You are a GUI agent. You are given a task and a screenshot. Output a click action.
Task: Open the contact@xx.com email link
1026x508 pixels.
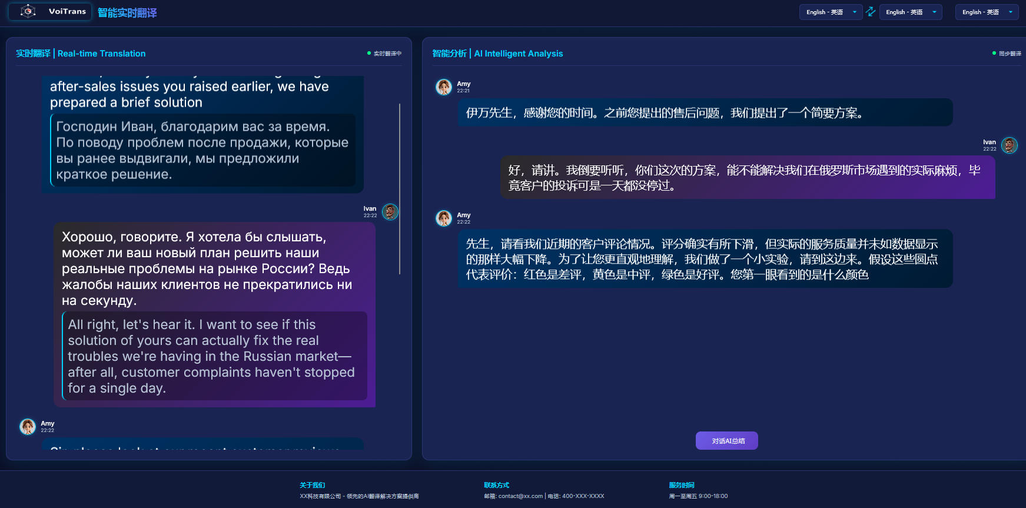click(x=520, y=496)
